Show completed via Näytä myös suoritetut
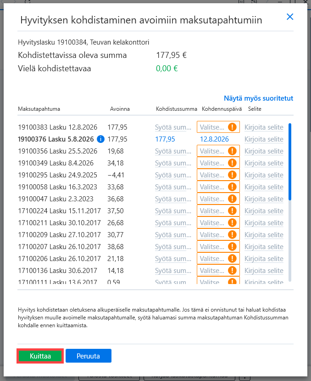The width and height of the screenshot is (311, 381). tap(258, 98)
